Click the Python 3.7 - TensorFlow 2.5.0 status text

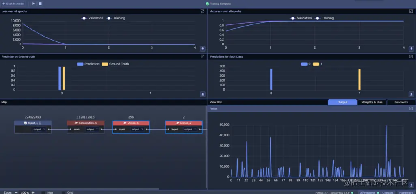click(x=332, y=193)
